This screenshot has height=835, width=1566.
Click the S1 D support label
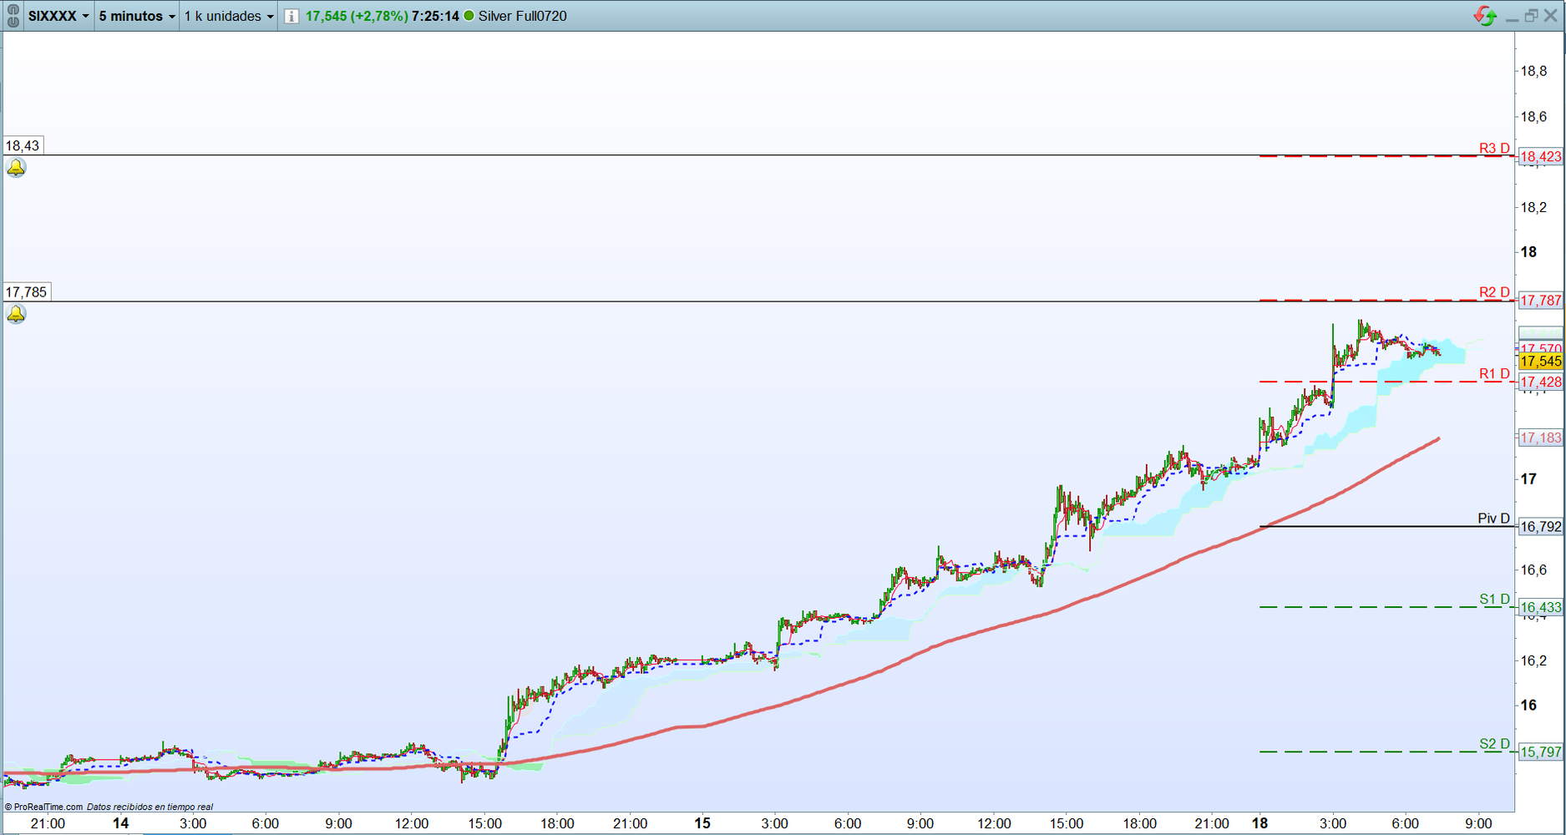coord(1494,599)
